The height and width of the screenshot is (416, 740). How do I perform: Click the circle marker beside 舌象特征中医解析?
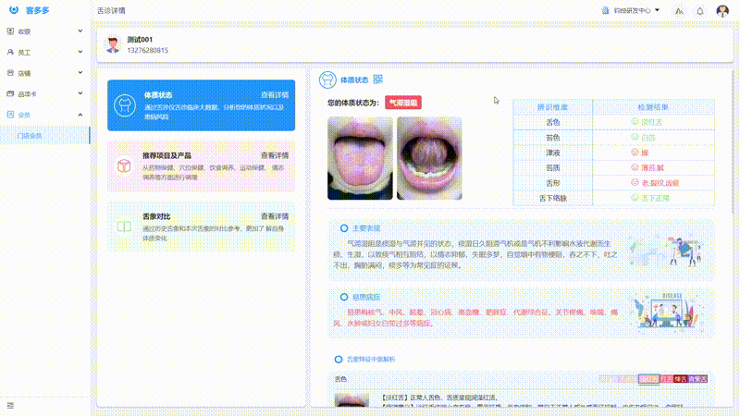coord(339,360)
